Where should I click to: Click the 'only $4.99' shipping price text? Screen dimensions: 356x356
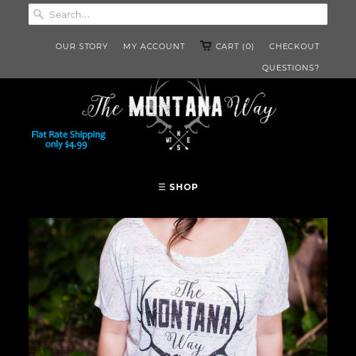pyautogui.click(x=66, y=145)
